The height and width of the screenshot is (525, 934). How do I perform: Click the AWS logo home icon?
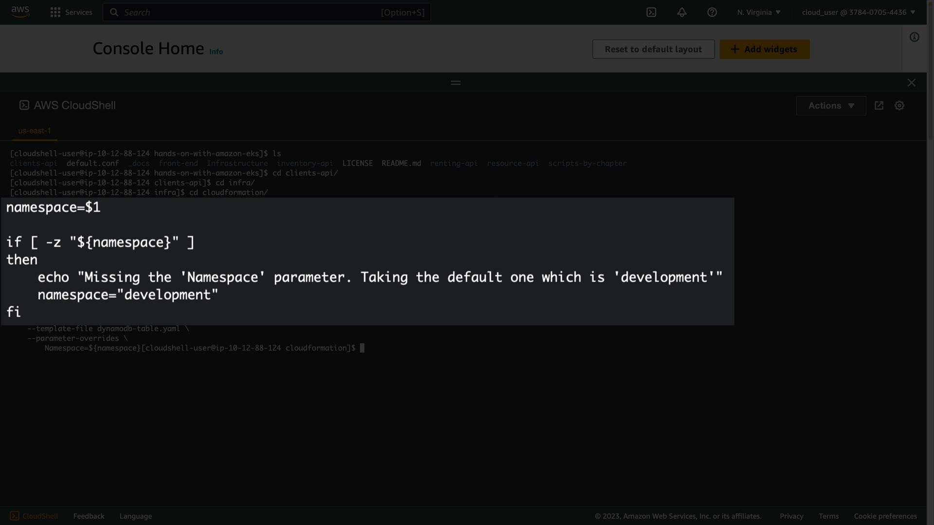point(20,12)
